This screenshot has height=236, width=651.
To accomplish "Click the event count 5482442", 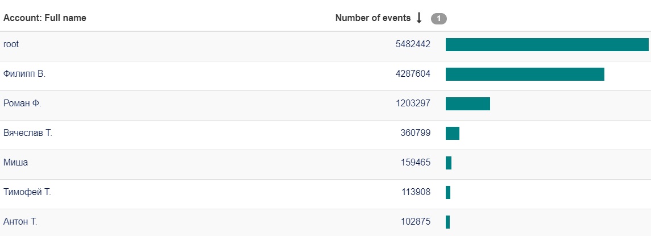I will point(413,44).
